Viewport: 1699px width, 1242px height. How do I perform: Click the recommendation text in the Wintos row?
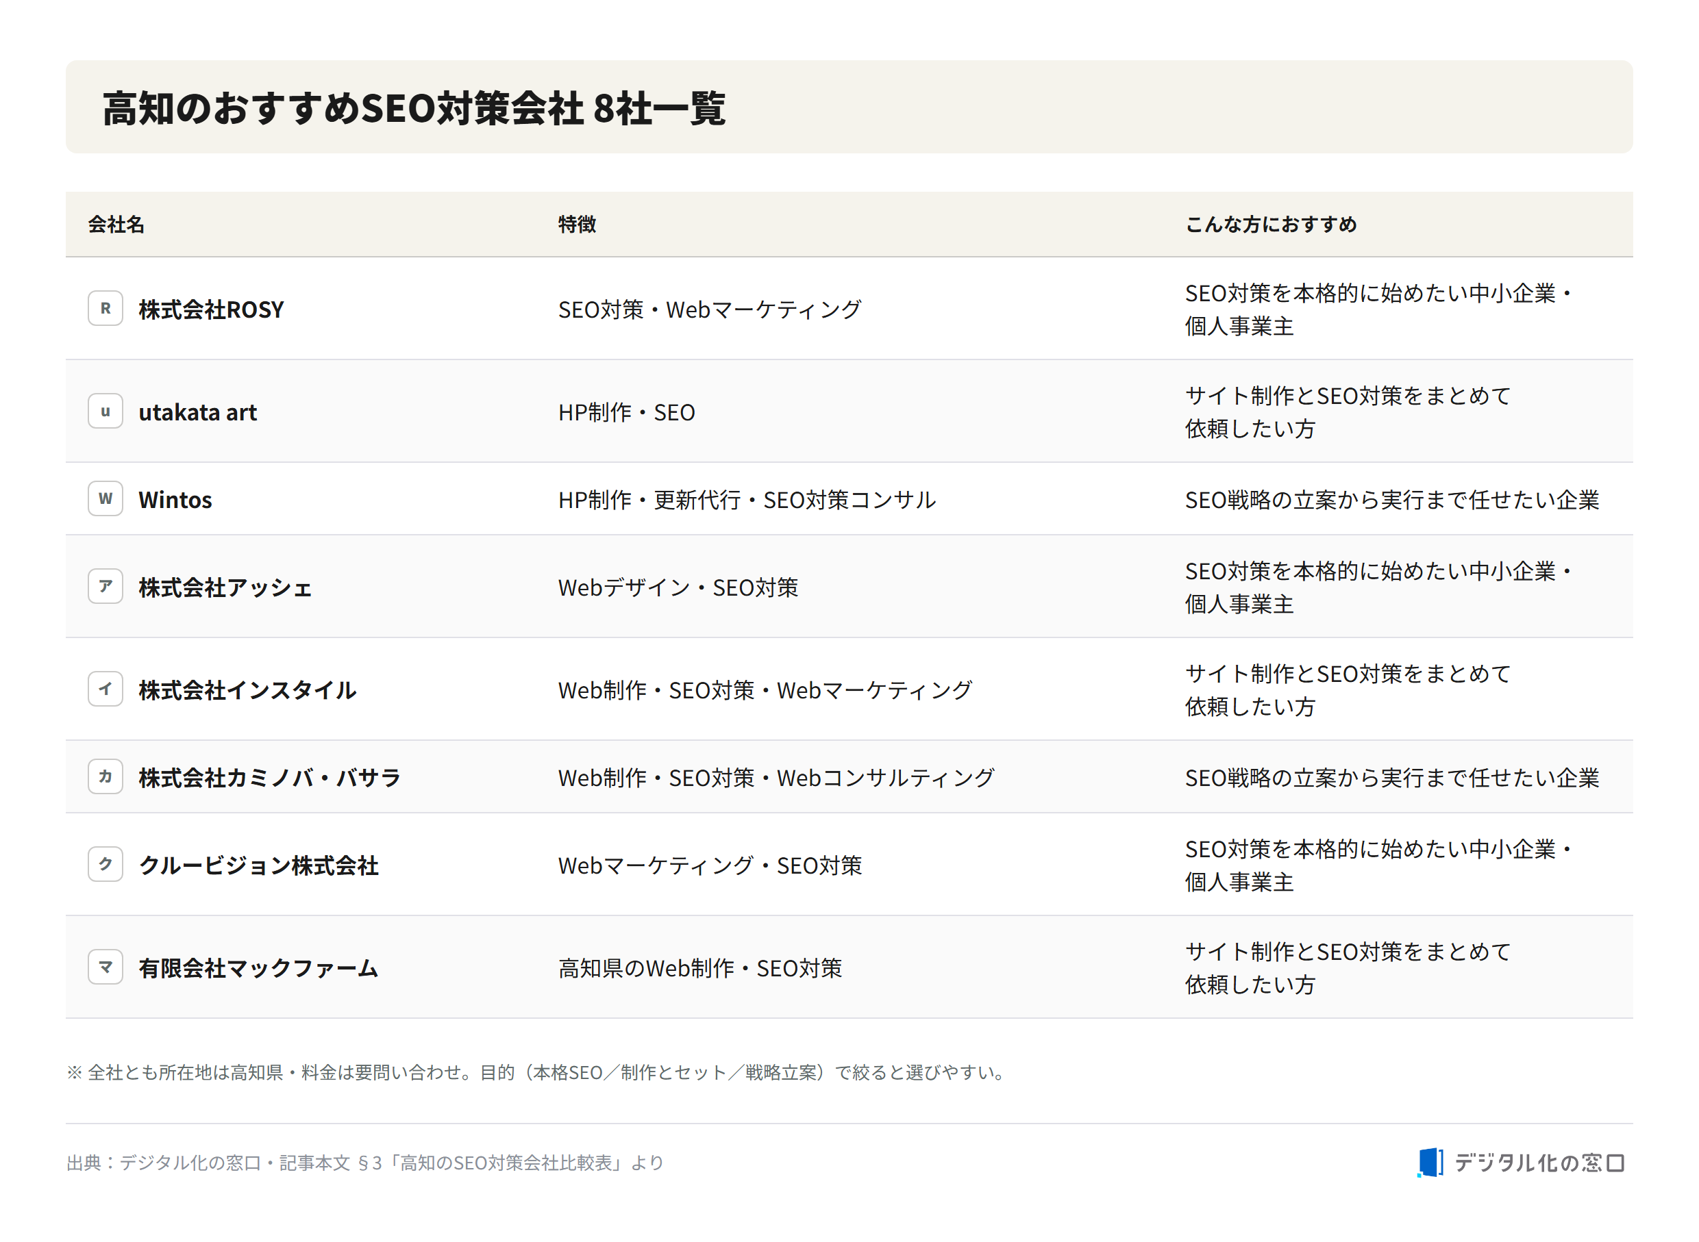1392,500
